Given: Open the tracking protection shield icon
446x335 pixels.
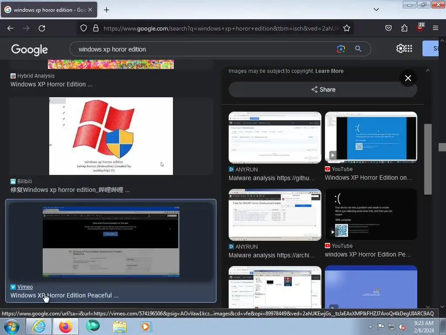Looking at the screenshot, I should click(83, 28).
